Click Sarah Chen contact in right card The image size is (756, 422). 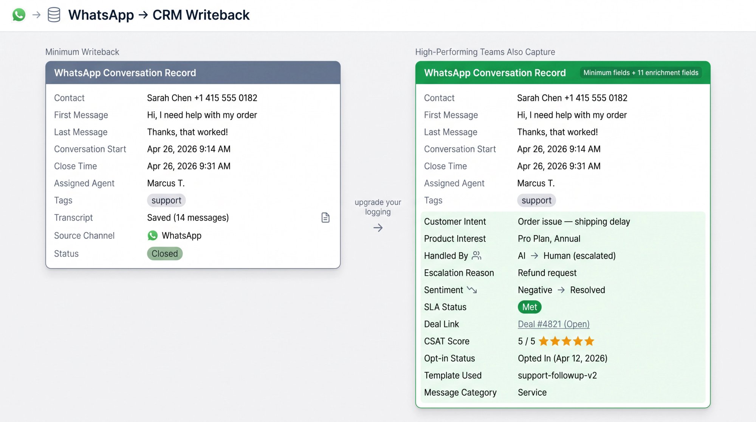572,98
